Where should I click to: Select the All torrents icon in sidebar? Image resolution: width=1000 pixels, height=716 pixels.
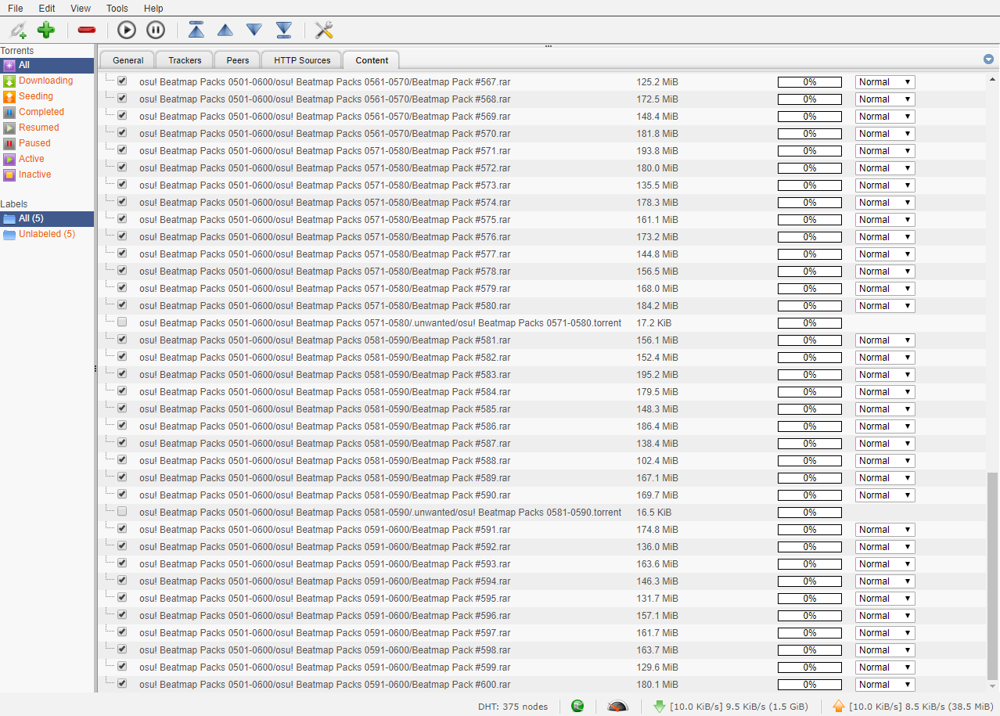click(9, 65)
